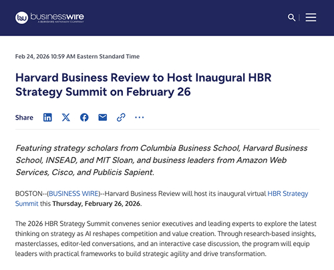Share article on X

click(66, 118)
